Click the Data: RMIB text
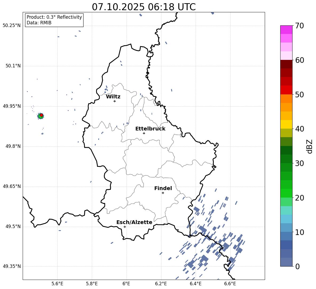 pos(39,23)
